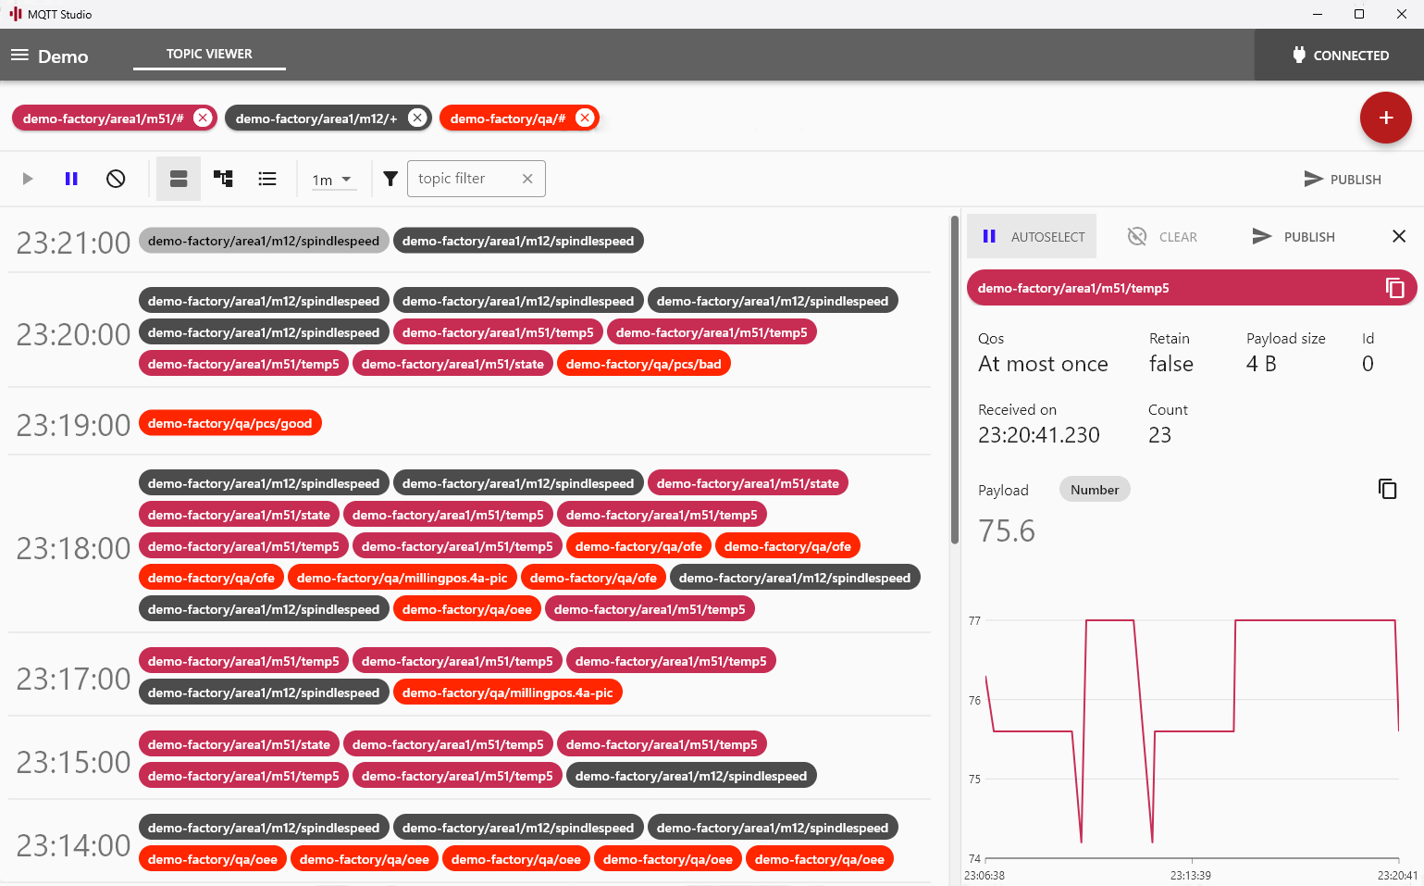The height and width of the screenshot is (886, 1424).
Task: Click the Count value 23
Action: pyautogui.click(x=1159, y=435)
